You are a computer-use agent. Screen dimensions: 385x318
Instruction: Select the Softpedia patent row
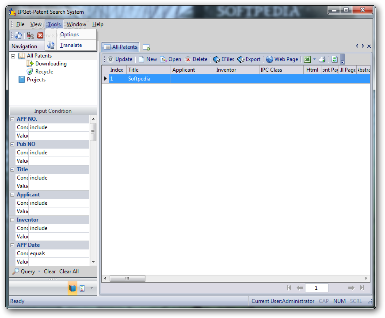(x=236, y=79)
